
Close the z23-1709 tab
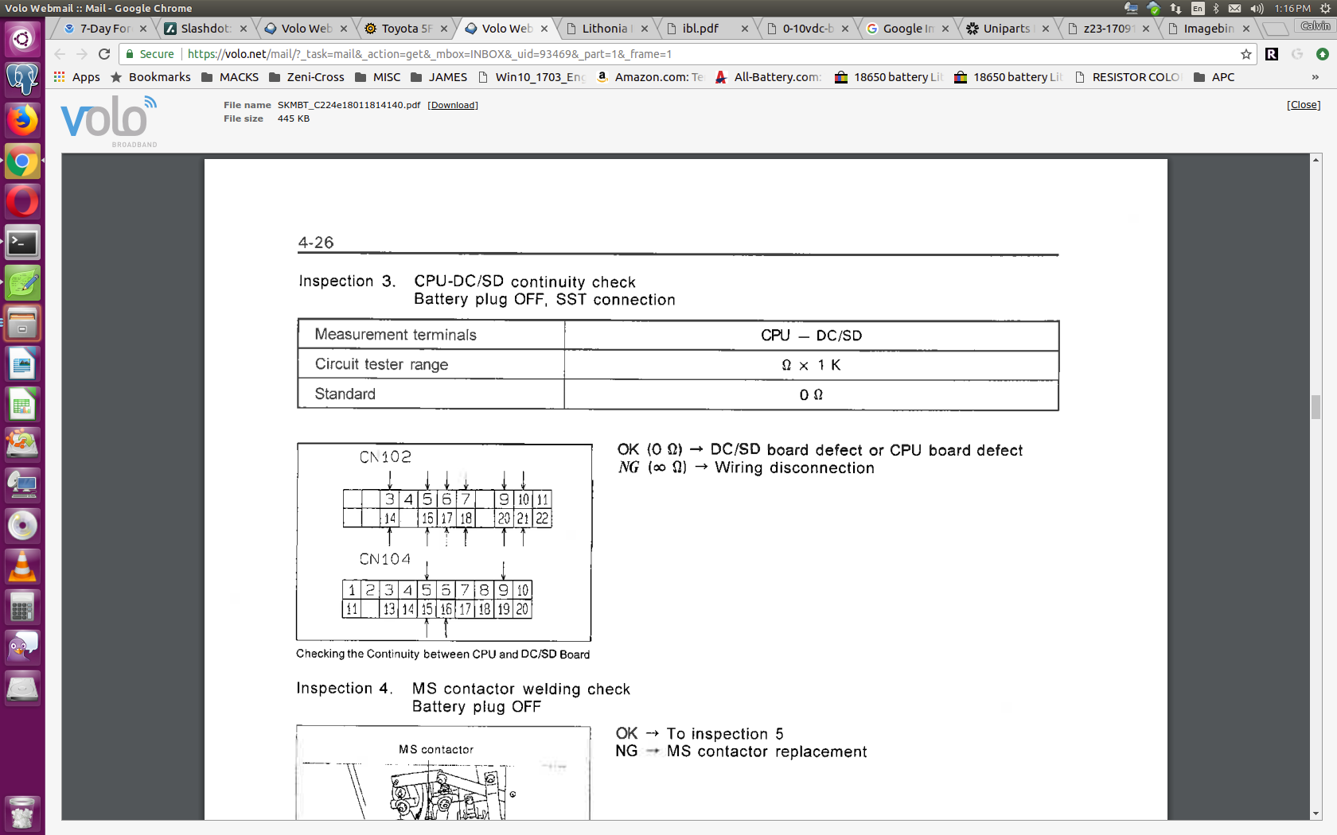tap(1146, 29)
